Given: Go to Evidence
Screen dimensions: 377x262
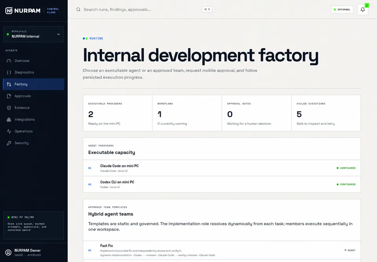Looking at the screenshot, I should click(x=34, y=108).
